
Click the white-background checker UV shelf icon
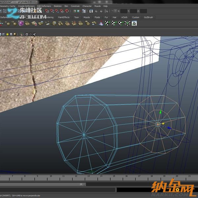coord(134,23)
